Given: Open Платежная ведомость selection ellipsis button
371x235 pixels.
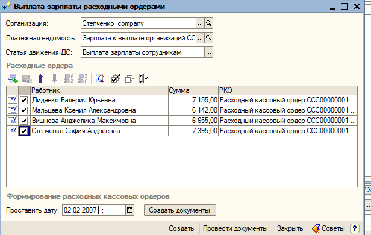Looking at the screenshot, I should (200, 38).
